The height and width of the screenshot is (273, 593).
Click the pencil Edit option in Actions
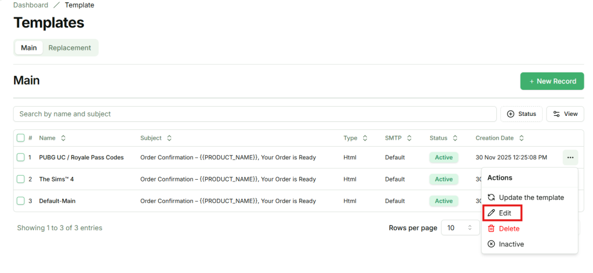pos(503,213)
